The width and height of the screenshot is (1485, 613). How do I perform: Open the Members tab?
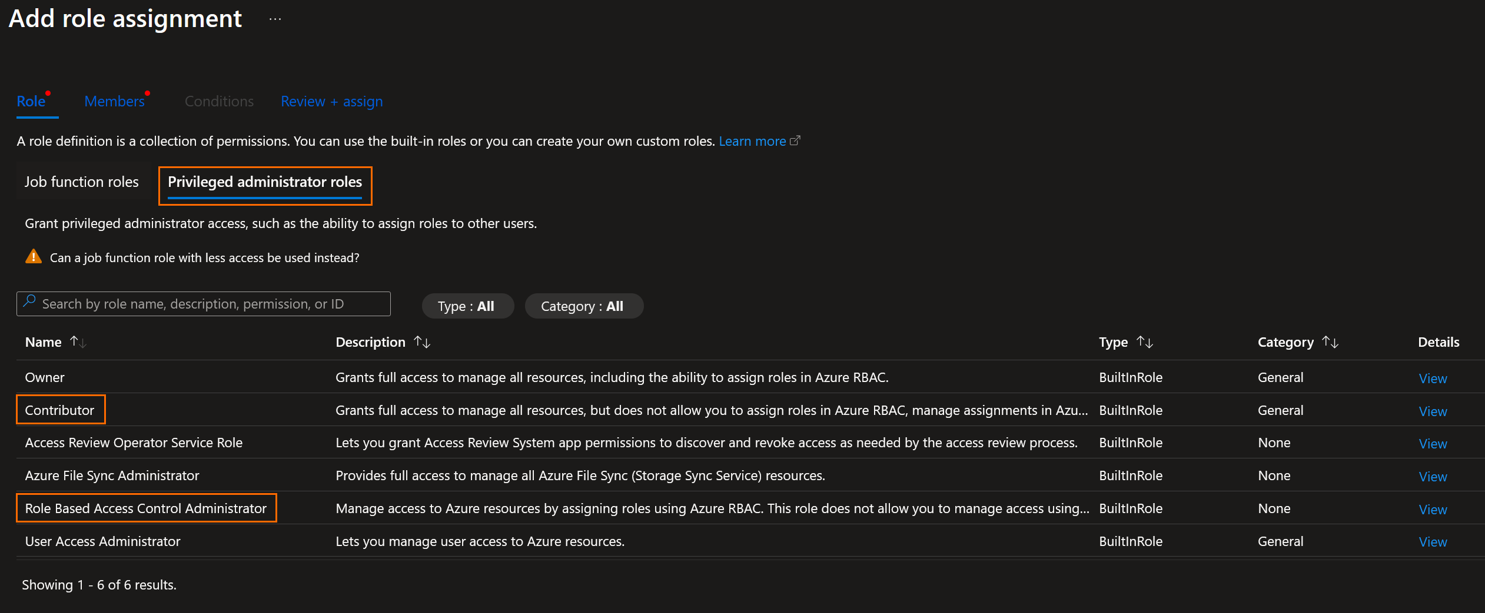pyautogui.click(x=115, y=102)
